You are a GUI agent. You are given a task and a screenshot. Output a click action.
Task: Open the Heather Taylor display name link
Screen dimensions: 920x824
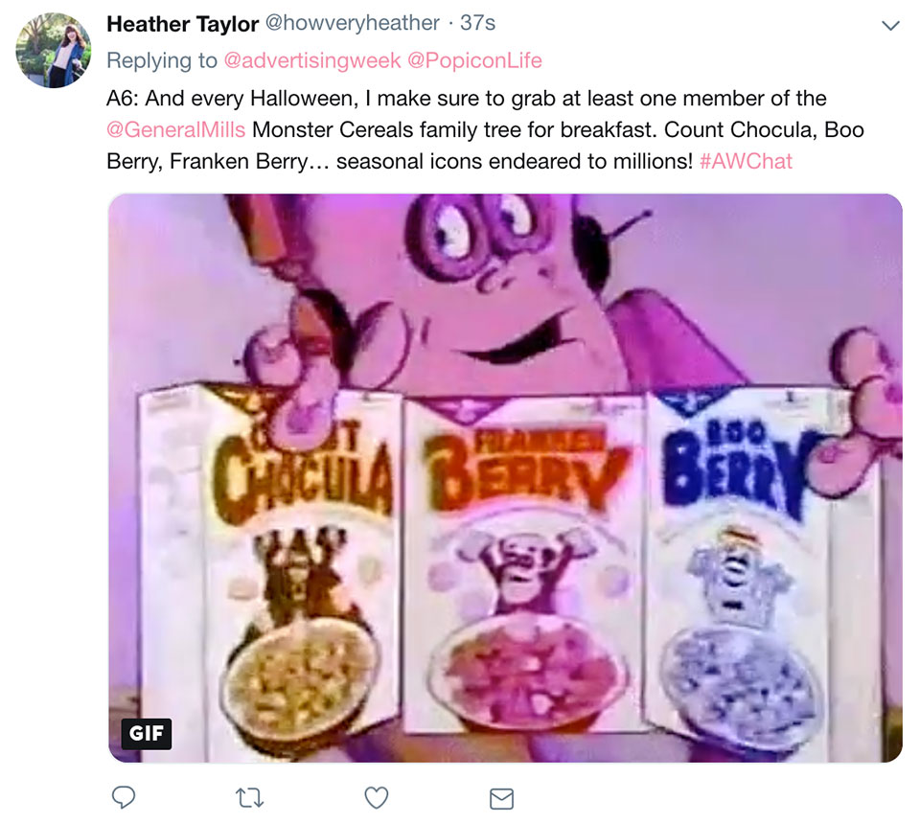[x=182, y=23]
